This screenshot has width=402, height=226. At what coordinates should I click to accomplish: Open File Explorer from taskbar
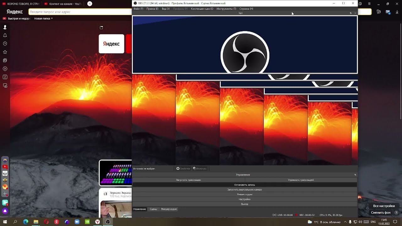(36, 222)
